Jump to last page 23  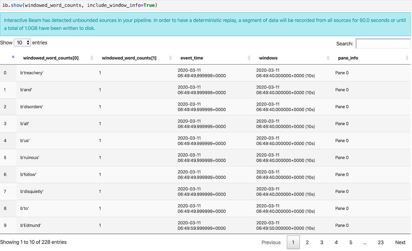click(x=381, y=242)
